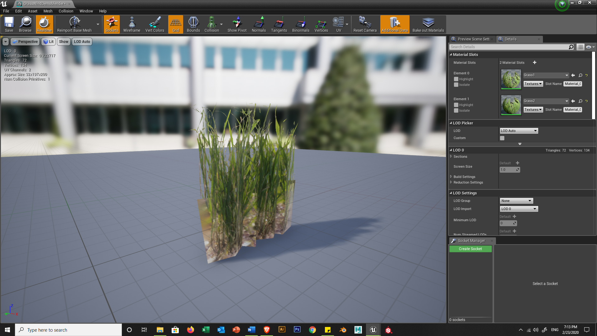Open the LOD Group None dropdown
Viewport: 597px width, 336px height.
pos(516,201)
